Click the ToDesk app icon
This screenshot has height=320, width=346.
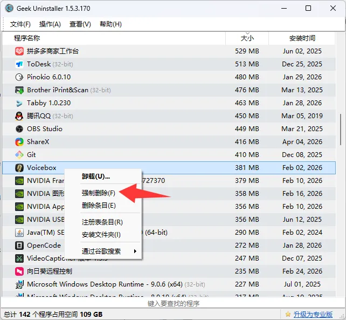tap(19, 64)
